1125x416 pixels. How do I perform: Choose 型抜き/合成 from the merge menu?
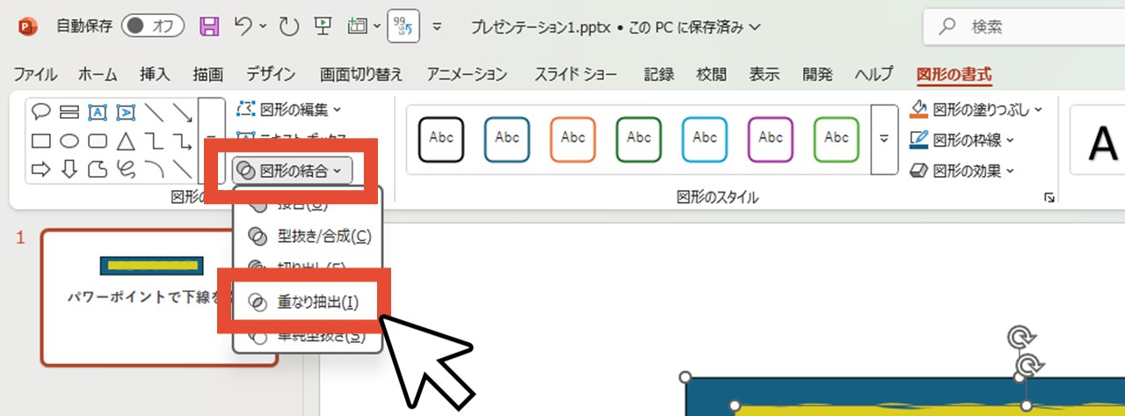pyautogui.click(x=306, y=236)
